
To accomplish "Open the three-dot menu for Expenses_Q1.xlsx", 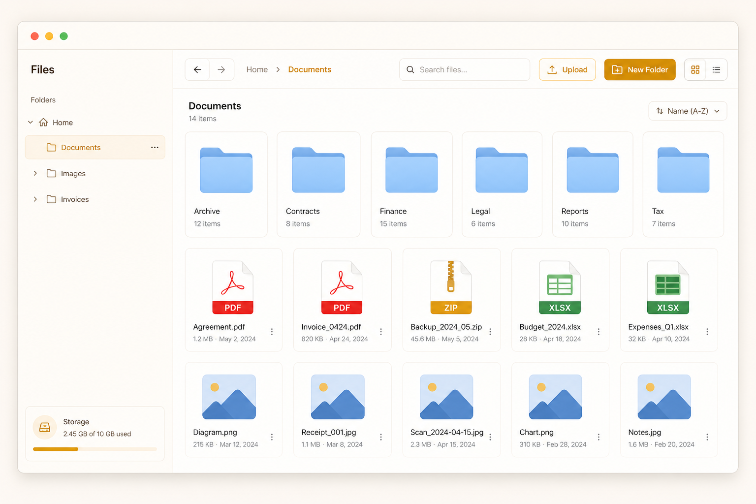I will pos(707,332).
